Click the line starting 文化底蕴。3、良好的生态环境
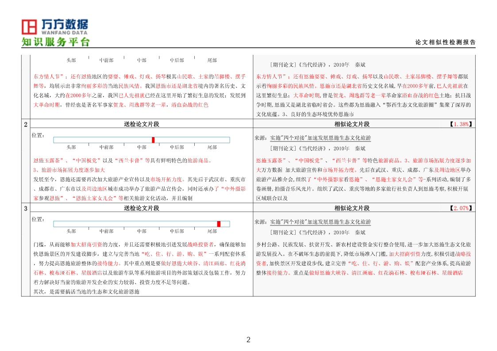The image size is (497, 351). point(305,114)
